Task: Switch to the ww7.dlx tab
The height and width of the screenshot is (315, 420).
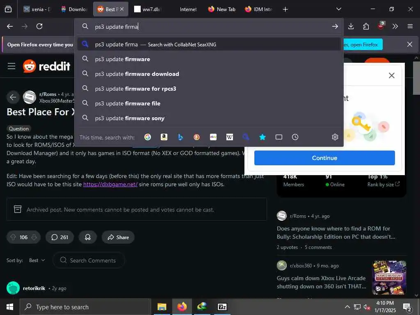Action: point(147,9)
